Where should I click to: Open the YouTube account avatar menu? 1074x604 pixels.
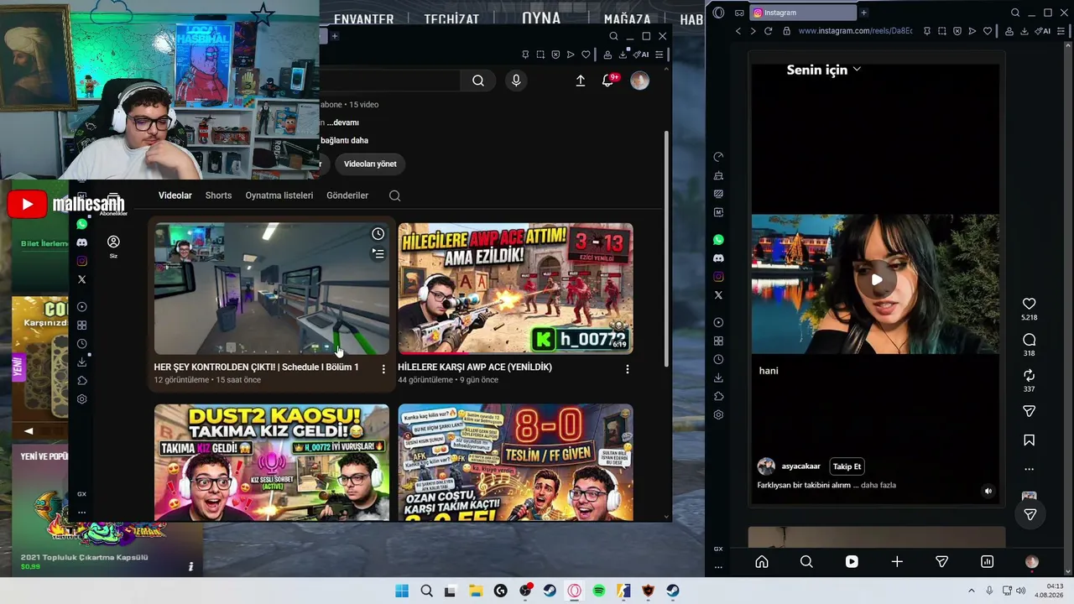(639, 81)
